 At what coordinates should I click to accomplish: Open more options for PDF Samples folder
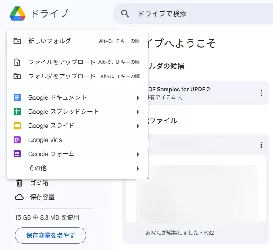click(x=261, y=93)
